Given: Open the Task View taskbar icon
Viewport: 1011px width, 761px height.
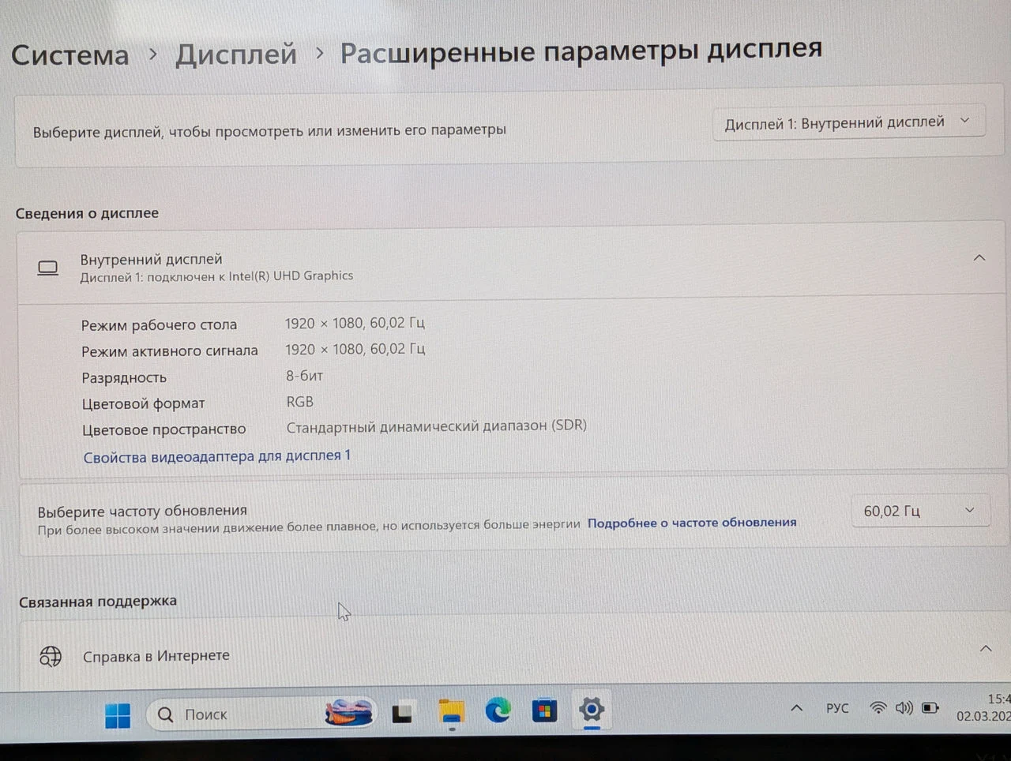Looking at the screenshot, I should [402, 713].
